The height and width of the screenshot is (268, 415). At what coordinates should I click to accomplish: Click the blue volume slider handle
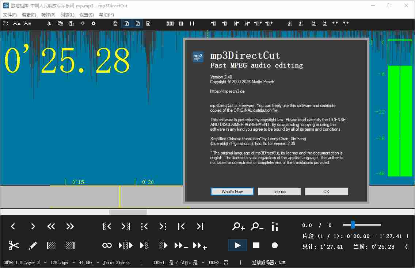point(353,225)
